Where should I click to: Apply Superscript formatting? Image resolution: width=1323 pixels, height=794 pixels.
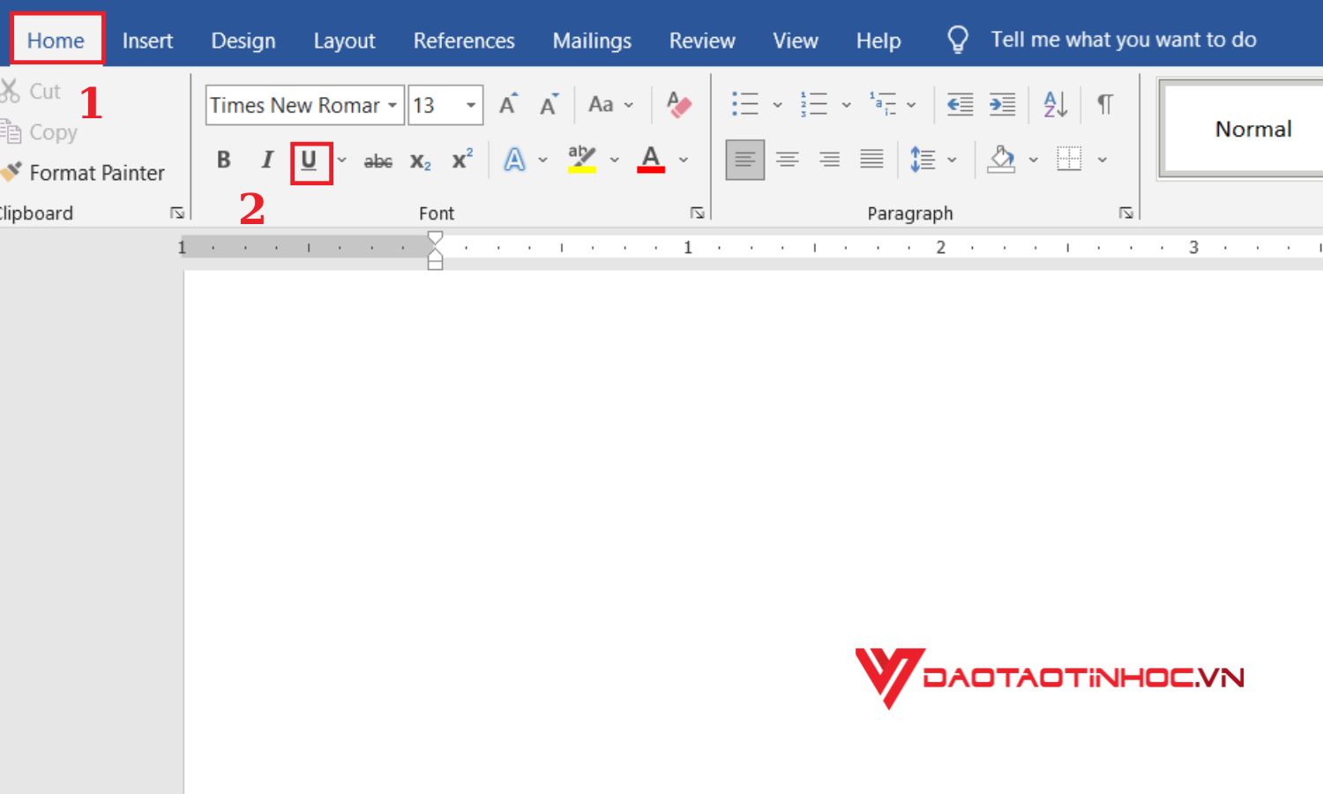(460, 160)
